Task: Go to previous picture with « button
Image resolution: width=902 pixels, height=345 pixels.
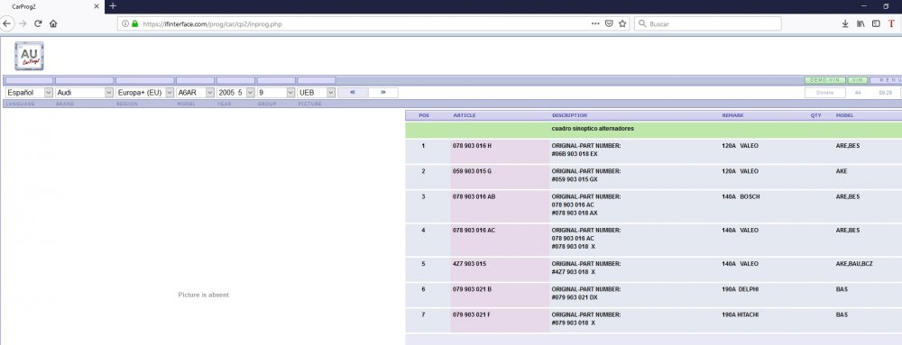Action: [x=353, y=93]
